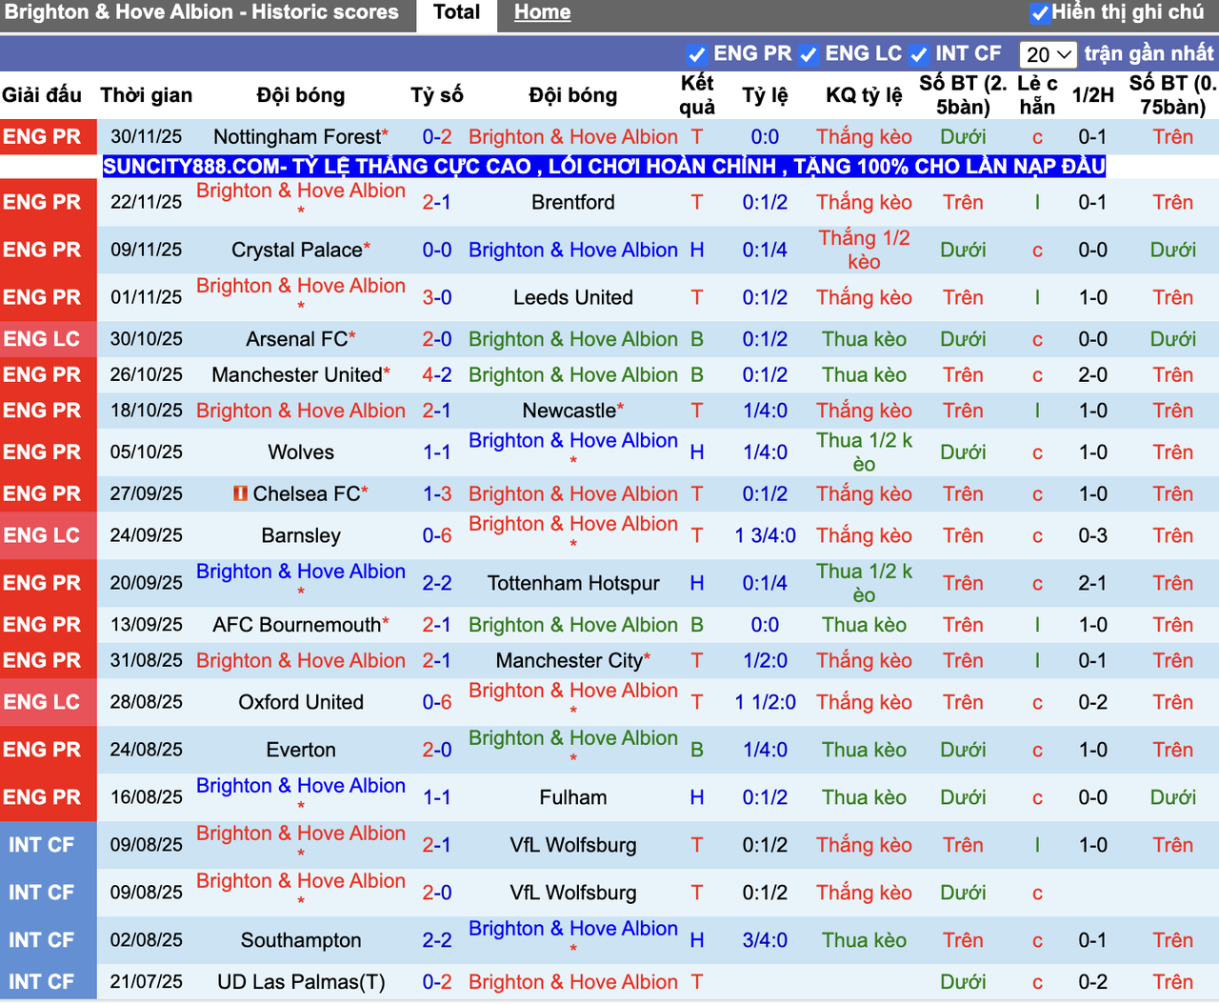1219x1005 pixels.
Task: Select the 1/2H column header
Action: pos(1092,95)
